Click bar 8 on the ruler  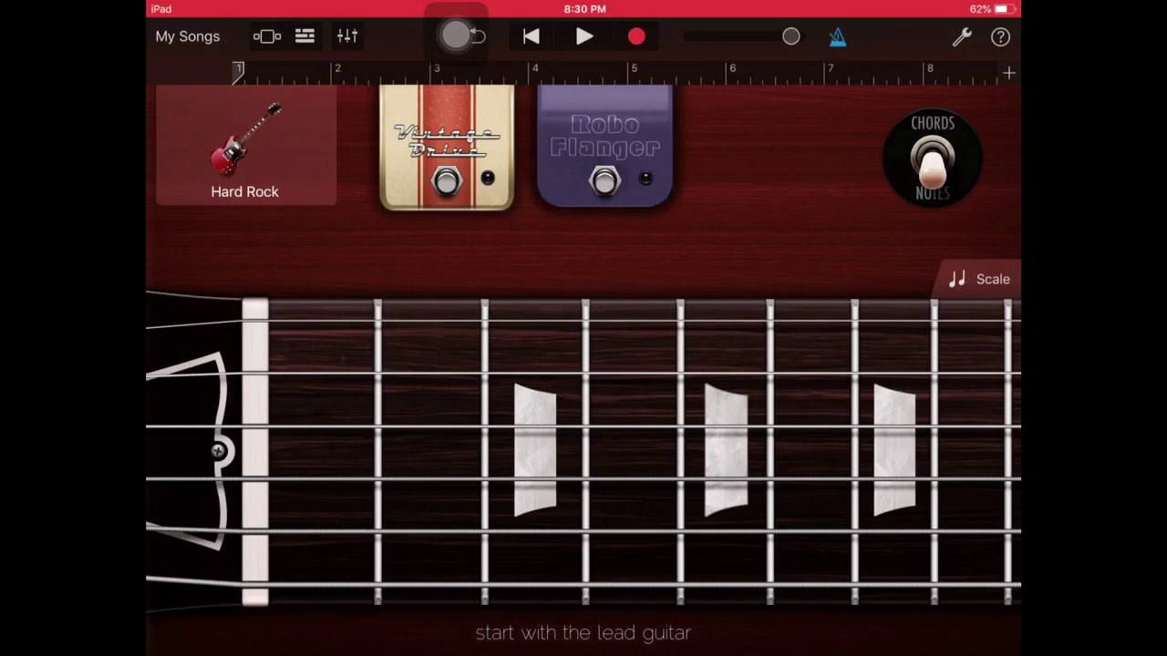click(x=930, y=68)
